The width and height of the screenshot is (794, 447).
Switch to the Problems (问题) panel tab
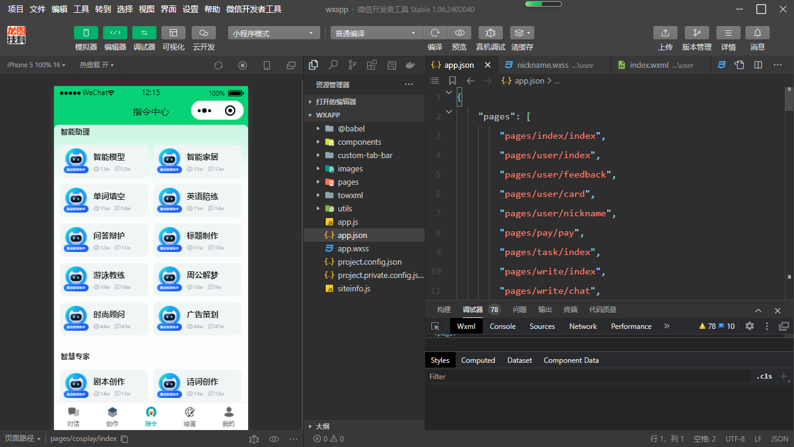coord(520,310)
